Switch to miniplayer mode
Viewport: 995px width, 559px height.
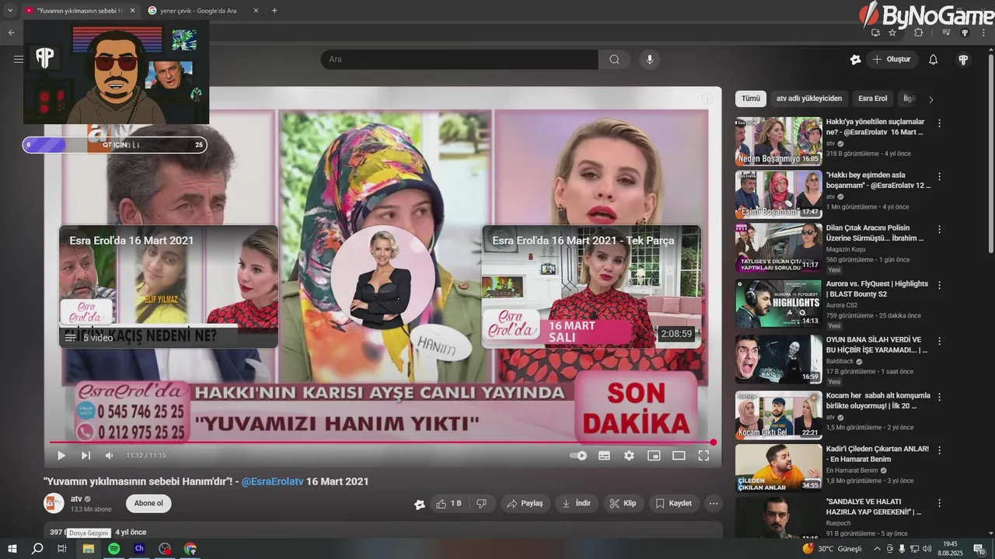click(x=654, y=456)
